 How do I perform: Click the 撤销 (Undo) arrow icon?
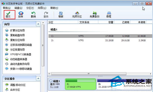(33, 13)
